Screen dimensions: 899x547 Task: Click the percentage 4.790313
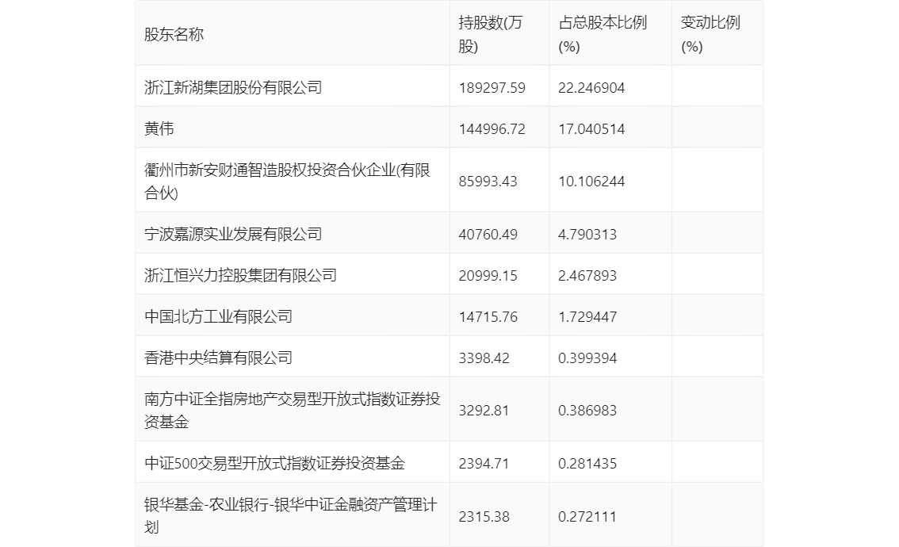[587, 235]
